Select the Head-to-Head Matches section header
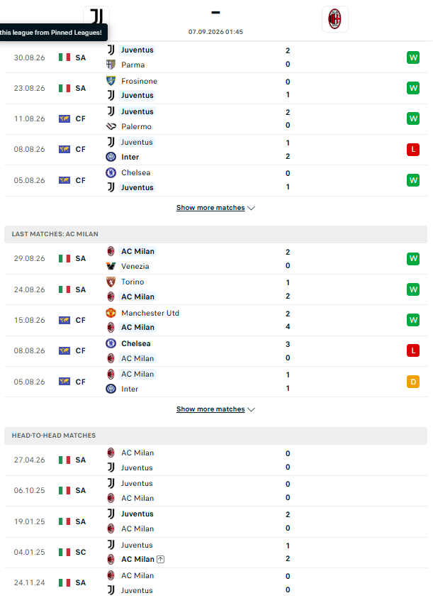 215,436
